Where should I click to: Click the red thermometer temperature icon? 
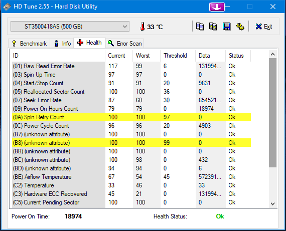pyautogui.click(x=142, y=27)
